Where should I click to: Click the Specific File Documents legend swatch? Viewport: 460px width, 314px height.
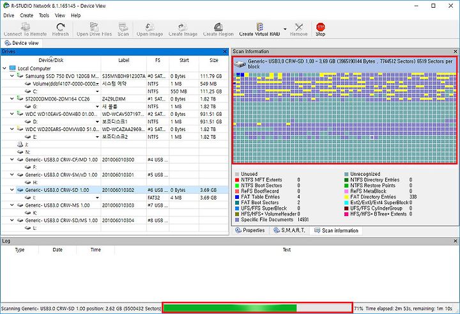tap(237, 219)
